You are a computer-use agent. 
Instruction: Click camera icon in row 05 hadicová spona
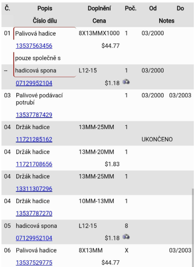(126, 237)
